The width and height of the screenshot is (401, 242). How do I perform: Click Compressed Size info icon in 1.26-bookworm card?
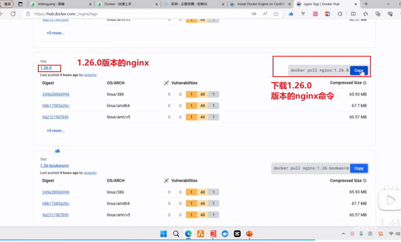365,180
